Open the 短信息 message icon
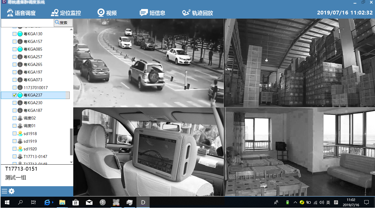Image resolution: width=375 pixels, height=210 pixels. (144, 13)
